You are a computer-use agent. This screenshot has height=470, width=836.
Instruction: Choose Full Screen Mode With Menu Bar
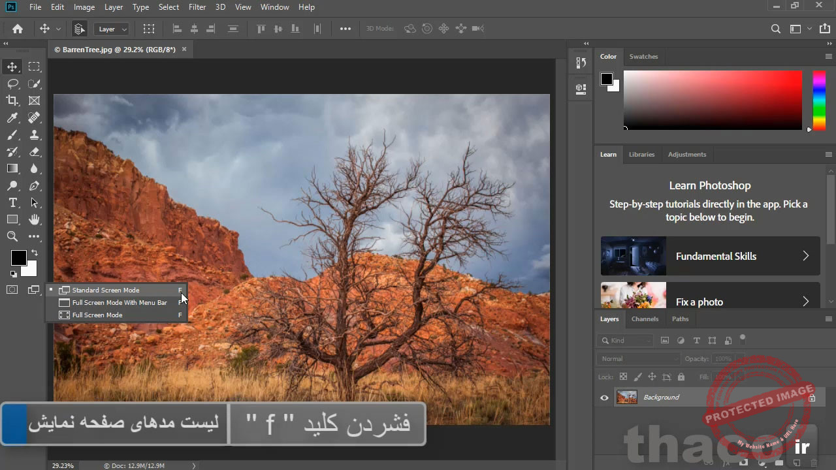tap(120, 303)
